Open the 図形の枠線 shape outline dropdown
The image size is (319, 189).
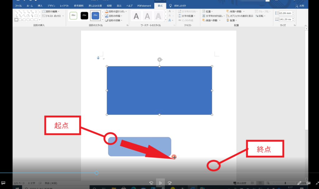[x=113, y=16]
